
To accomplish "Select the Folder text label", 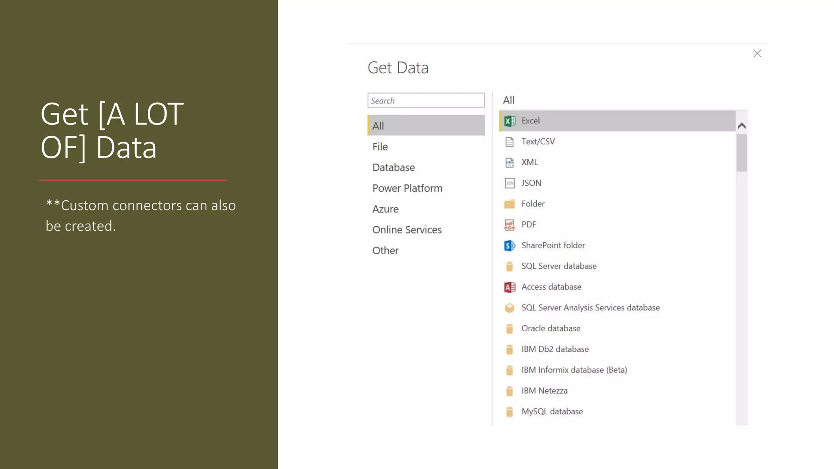I will [x=533, y=204].
